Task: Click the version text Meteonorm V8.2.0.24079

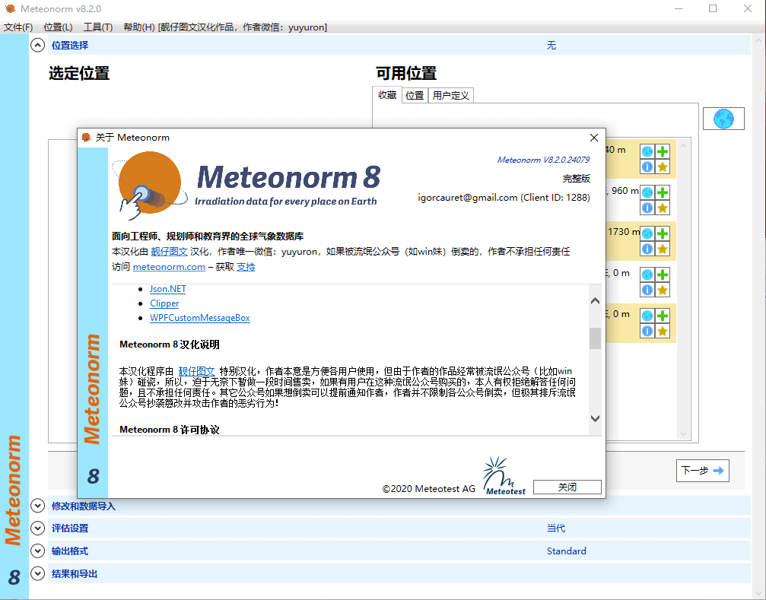Action: (543, 160)
